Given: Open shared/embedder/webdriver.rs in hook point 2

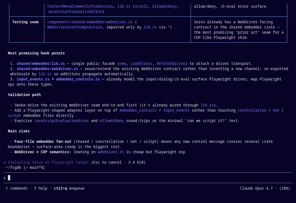Looking at the screenshot, I should (47, 69).
